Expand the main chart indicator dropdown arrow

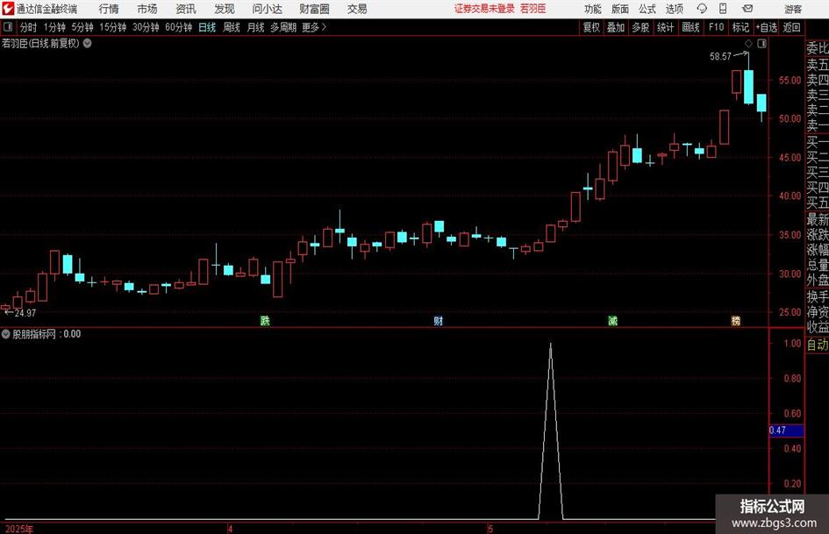pyautogui.click(x=87, y=43)
